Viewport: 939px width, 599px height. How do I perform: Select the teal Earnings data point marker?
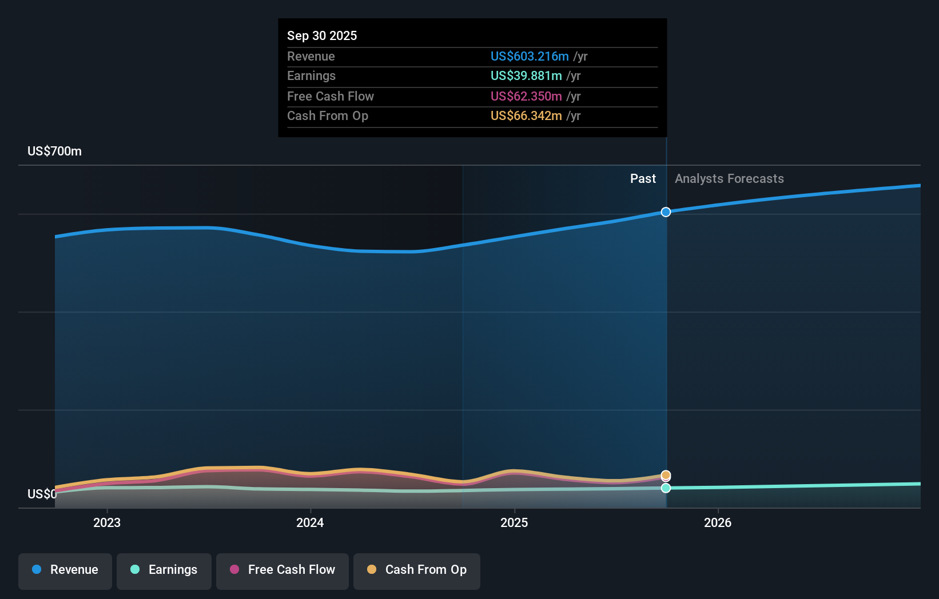tap(665, 488)
